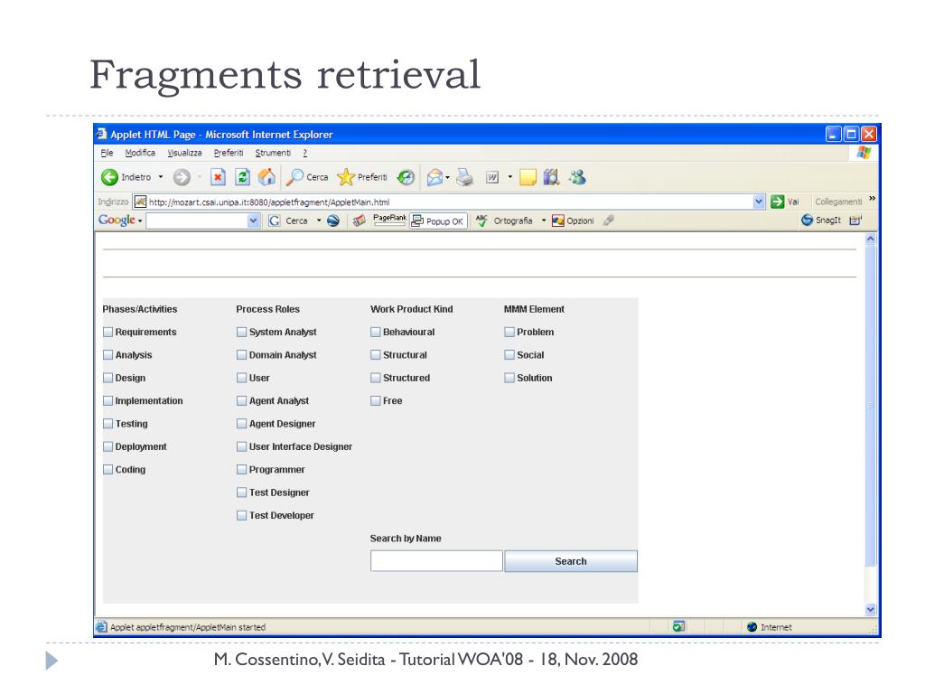Click the scrollbar up arrow
The width and height of the screenshot is (925, 694).
(x=871, y=239)
